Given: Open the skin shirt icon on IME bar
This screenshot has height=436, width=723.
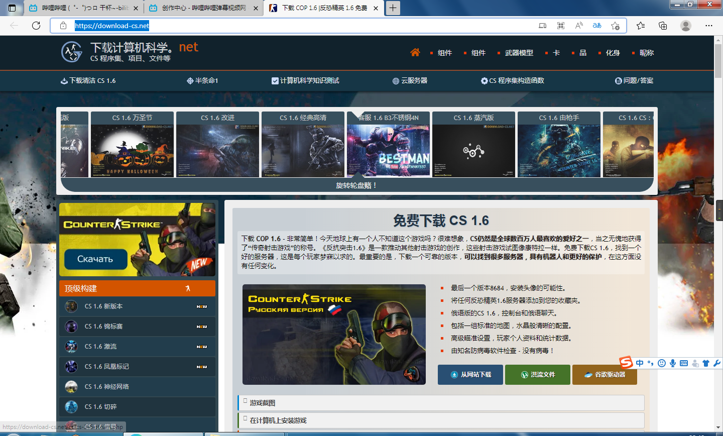Looking at the screenshot, I should pos(706,363).
